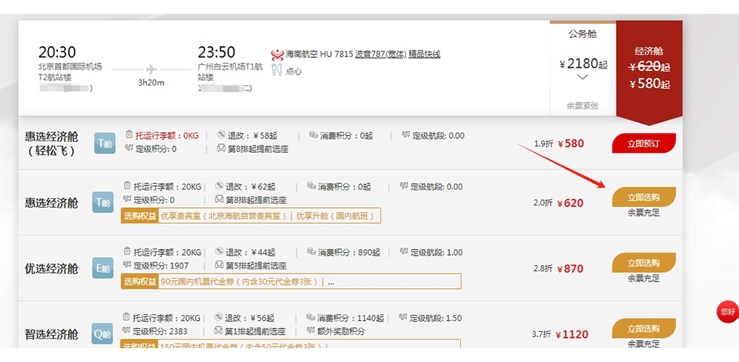Screen dimensions: 739x362
Task: Click the 智选经济舱 fare name
Action: click(51, 334)
